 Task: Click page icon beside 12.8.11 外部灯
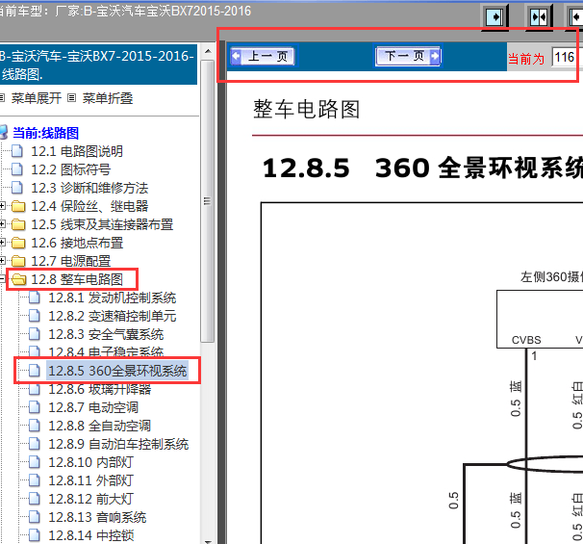click(35, 480)
